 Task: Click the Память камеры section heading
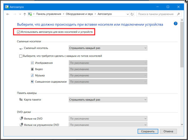point(27,93)
